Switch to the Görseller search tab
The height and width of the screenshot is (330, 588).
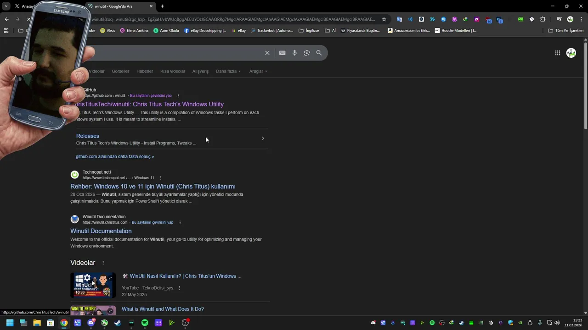(x=120, y=71)
